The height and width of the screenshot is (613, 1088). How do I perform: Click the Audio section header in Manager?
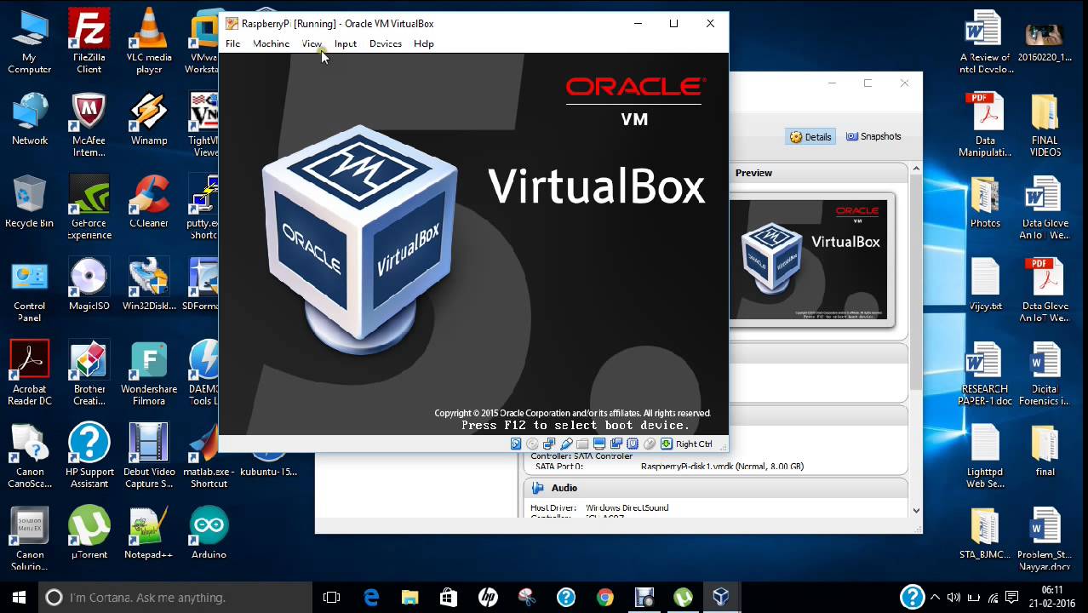(715, 488)
